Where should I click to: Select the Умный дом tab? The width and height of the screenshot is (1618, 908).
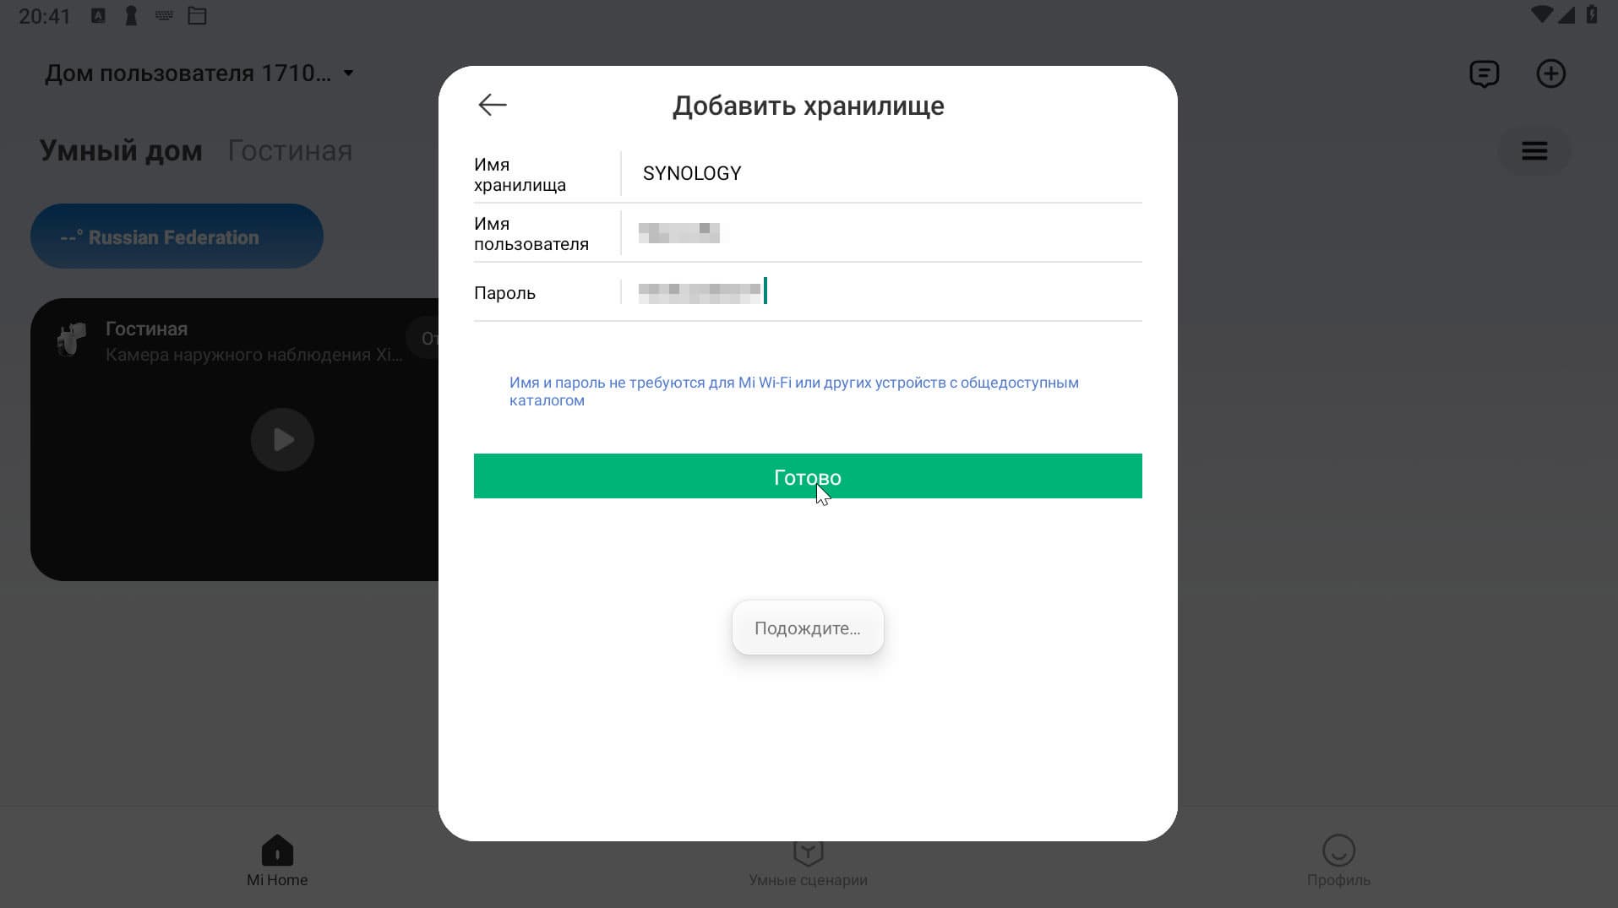[x=121, y=151]
